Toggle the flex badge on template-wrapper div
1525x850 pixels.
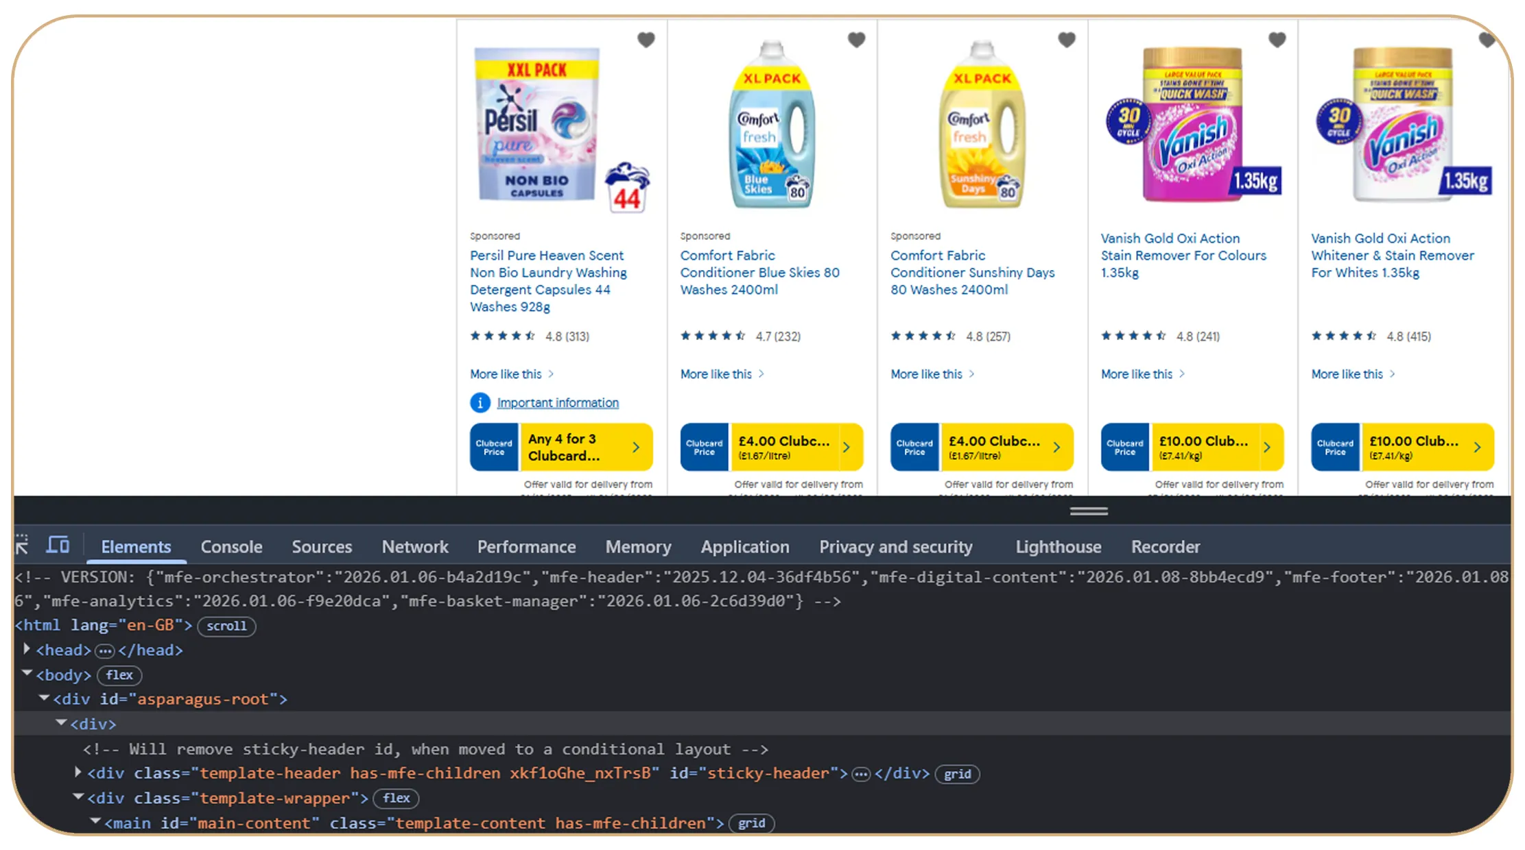pos(396,798)
